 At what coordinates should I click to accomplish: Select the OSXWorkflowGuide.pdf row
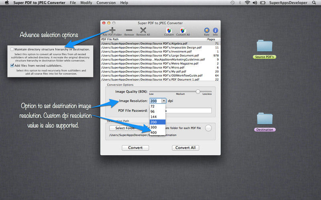click(x=160, y=76)
